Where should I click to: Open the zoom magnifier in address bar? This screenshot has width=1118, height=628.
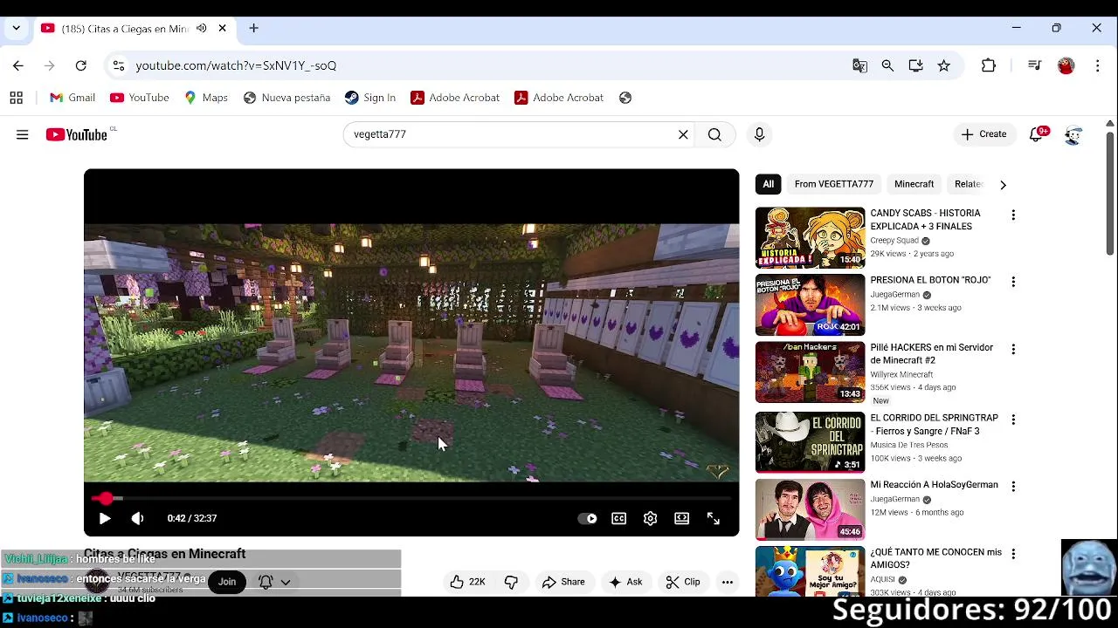click(887, 65)
